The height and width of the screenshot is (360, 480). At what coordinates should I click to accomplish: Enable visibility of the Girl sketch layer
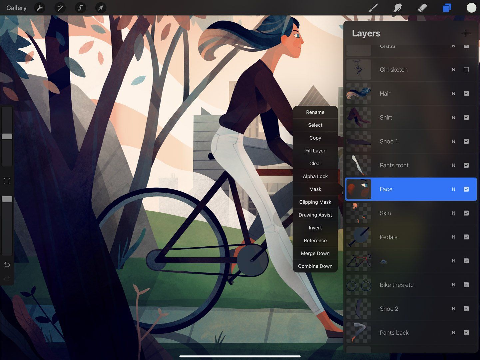coord(466,70)
